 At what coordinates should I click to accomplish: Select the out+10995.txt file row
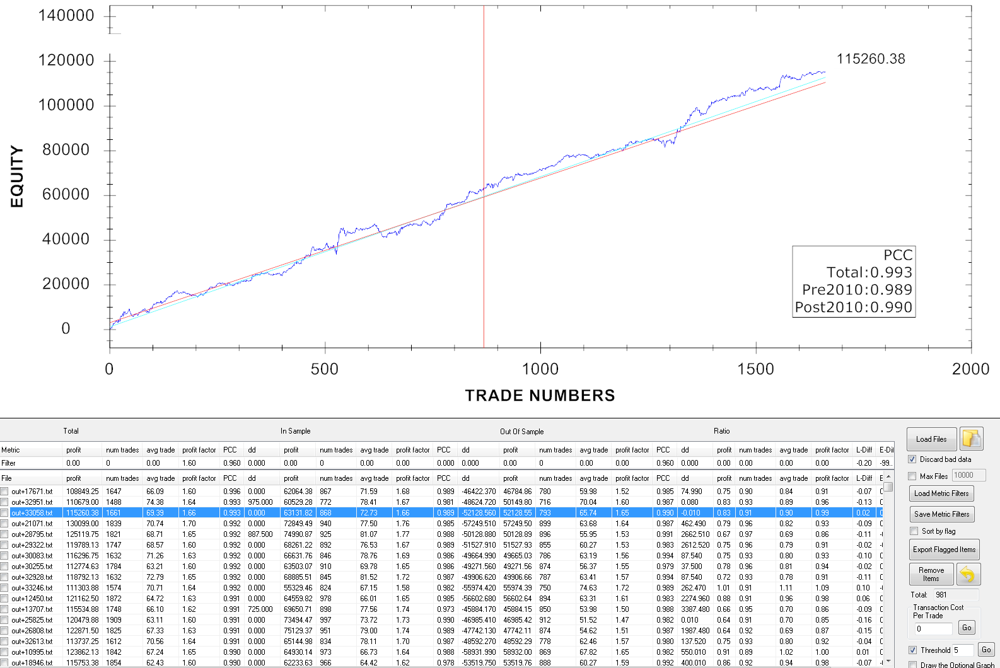(x=441, y=652)
